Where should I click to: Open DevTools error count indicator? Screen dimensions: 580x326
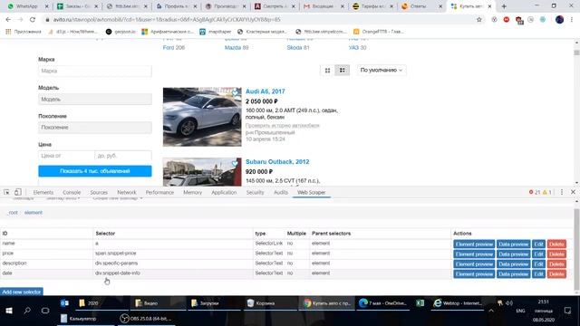[535, 192]
